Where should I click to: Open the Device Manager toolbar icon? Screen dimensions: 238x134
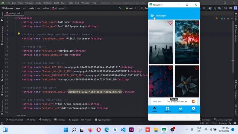(215, 8)
